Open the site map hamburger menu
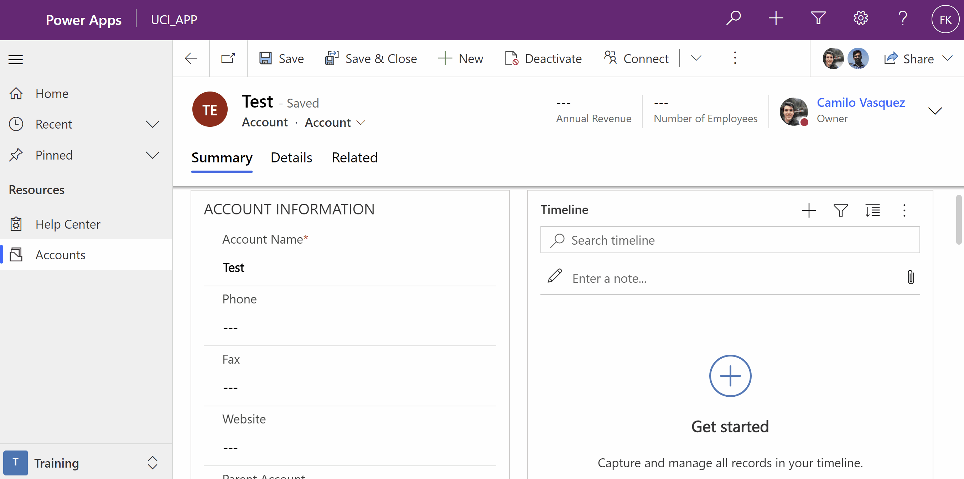964x479 pixels. [15, 59]
